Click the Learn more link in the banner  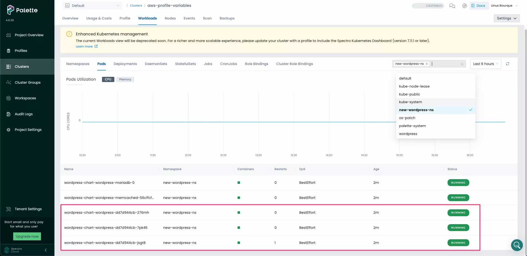pos(85,46)
